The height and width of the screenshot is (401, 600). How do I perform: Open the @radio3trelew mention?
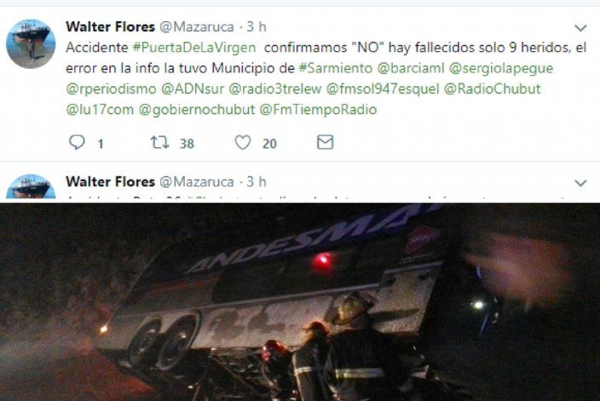(x=274, y=89)
